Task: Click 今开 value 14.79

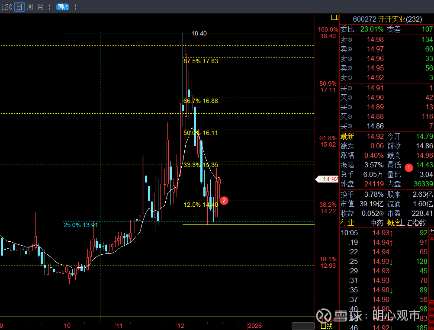Action: pyautogui.click(x=424, y=136)
